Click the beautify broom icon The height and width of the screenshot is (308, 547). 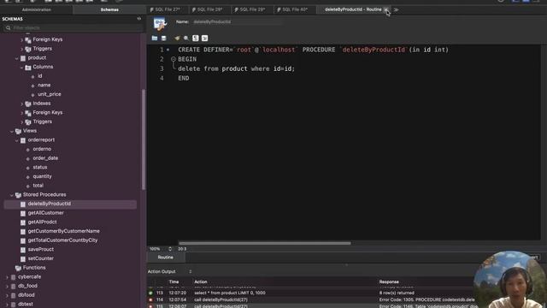click(177, 38)
